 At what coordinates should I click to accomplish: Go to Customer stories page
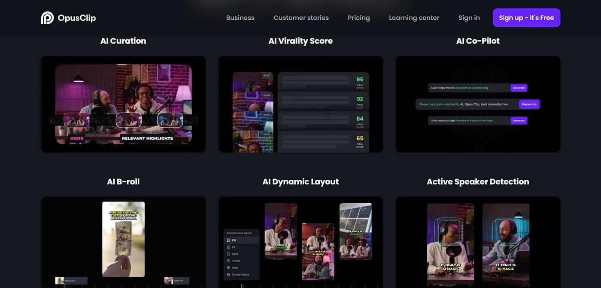[x=301, y=18]
